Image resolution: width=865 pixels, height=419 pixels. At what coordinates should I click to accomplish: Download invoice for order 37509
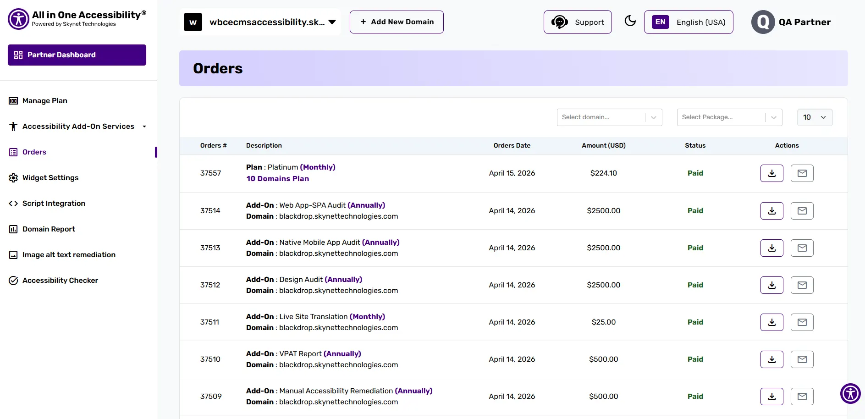[772, 397]
